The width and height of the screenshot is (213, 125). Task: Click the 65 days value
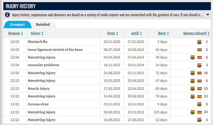[x=162, y=89]
